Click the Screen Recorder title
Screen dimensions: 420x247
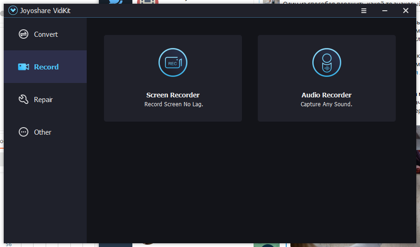click(x=173, y=95)
